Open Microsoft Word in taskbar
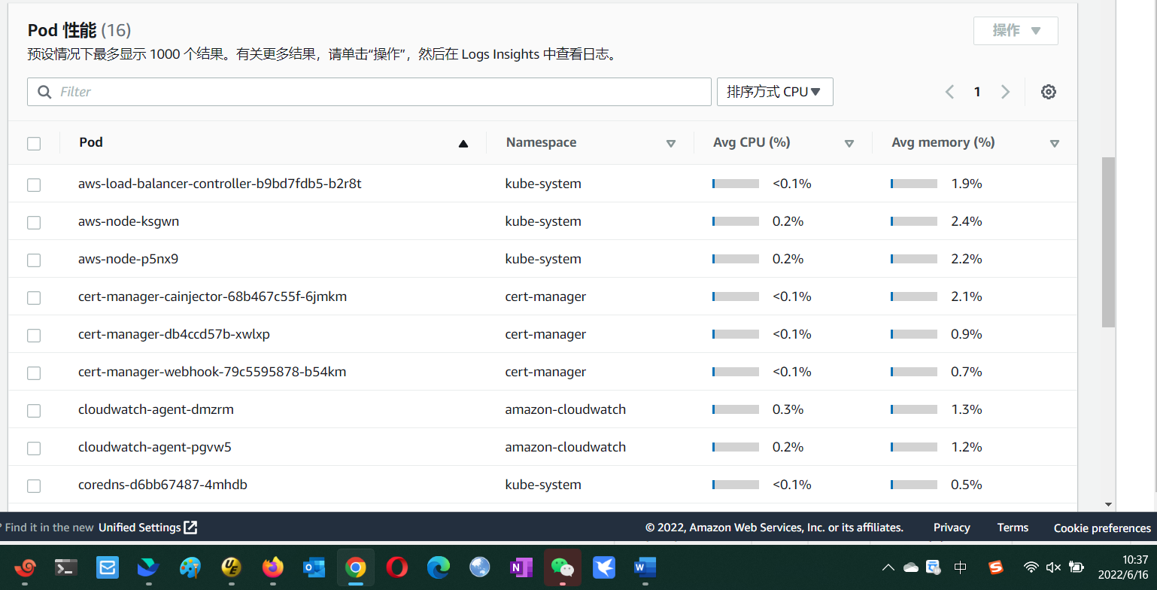The image size is (1157, 590). [x=645, y=567]
